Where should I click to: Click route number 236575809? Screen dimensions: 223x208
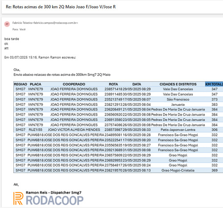click(x=113, y=155)
